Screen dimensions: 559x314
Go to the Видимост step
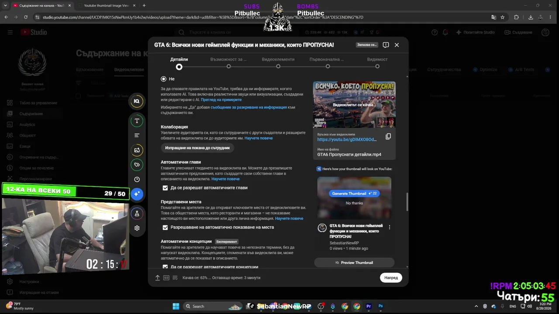[377, 63]
